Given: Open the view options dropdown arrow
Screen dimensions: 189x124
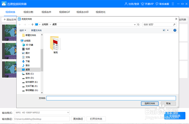Looking at the screenshot, I should pyautogui.click(x=168, y=30).
